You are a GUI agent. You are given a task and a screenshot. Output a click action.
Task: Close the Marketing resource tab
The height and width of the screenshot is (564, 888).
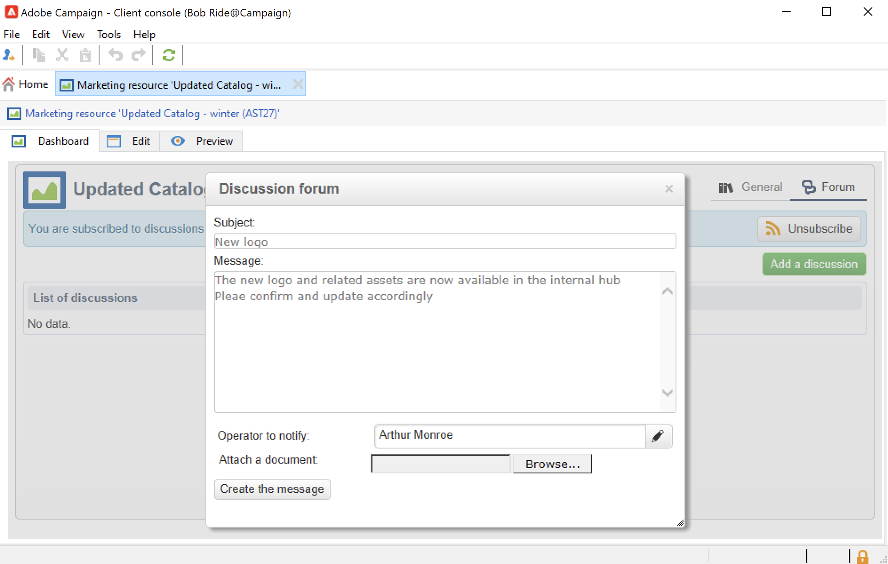click(x=298, y=84)
